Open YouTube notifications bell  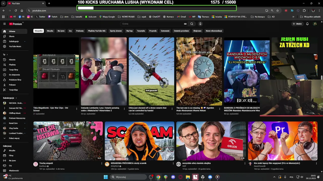coord(307,24)
